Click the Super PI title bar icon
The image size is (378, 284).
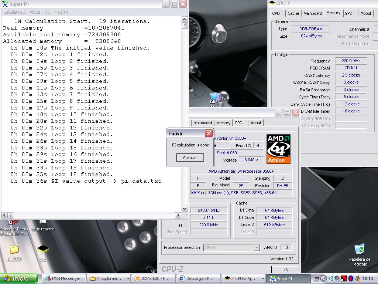(x=5, y=4)
